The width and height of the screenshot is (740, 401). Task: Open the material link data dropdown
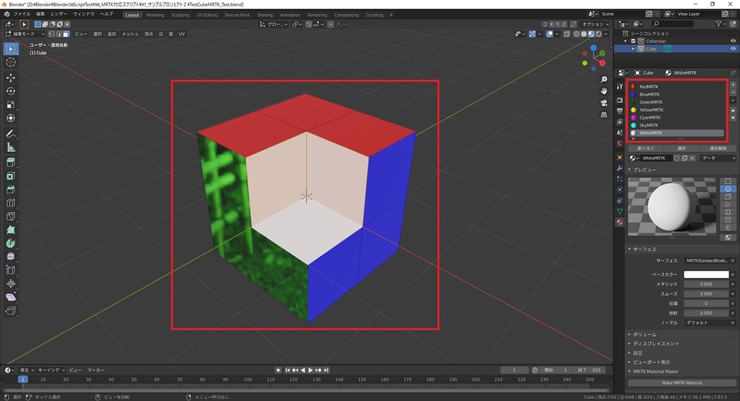pyautogui.click(x=718, y=158)
